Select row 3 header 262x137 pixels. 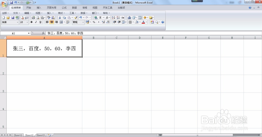point(3,84)
